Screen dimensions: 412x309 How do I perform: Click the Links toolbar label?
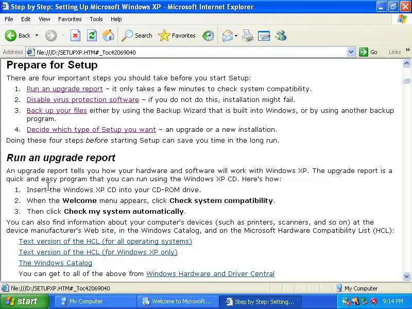pos(394,52)
